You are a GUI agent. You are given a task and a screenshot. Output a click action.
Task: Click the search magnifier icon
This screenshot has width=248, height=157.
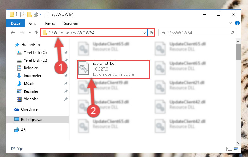click(232, 33)
